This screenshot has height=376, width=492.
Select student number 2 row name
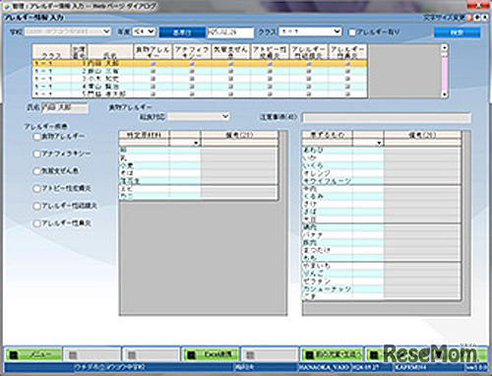pos(104,71)
